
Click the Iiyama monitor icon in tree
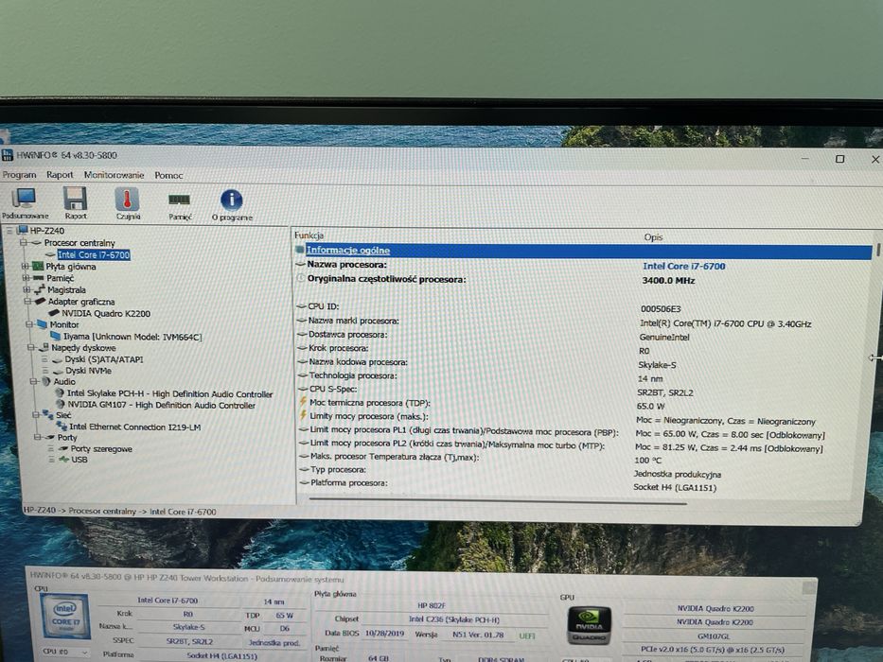(x=55, y=336)
